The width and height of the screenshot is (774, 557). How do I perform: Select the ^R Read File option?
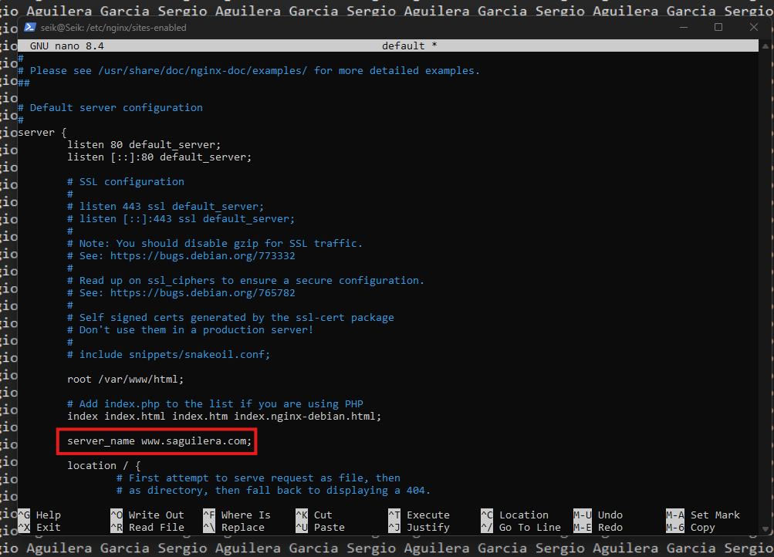click(147, 528)
